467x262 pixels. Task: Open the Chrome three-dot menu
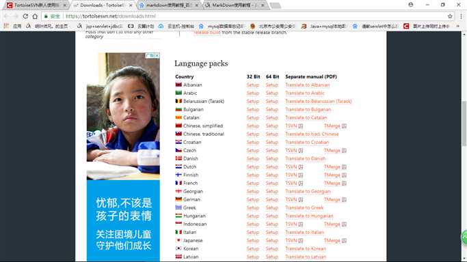461,16
